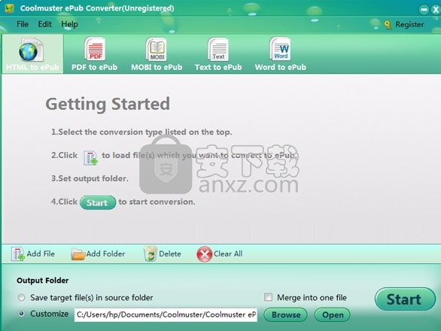
Task: Click the 'Output Folder' label
Action: pos(42,281)
